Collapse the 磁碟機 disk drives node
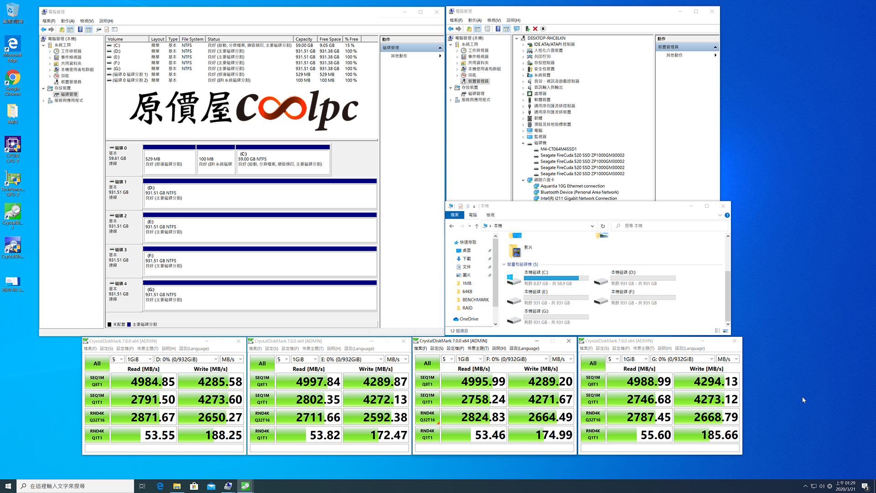The height and width of the screenshot is (493, 876). coord(523,143)
